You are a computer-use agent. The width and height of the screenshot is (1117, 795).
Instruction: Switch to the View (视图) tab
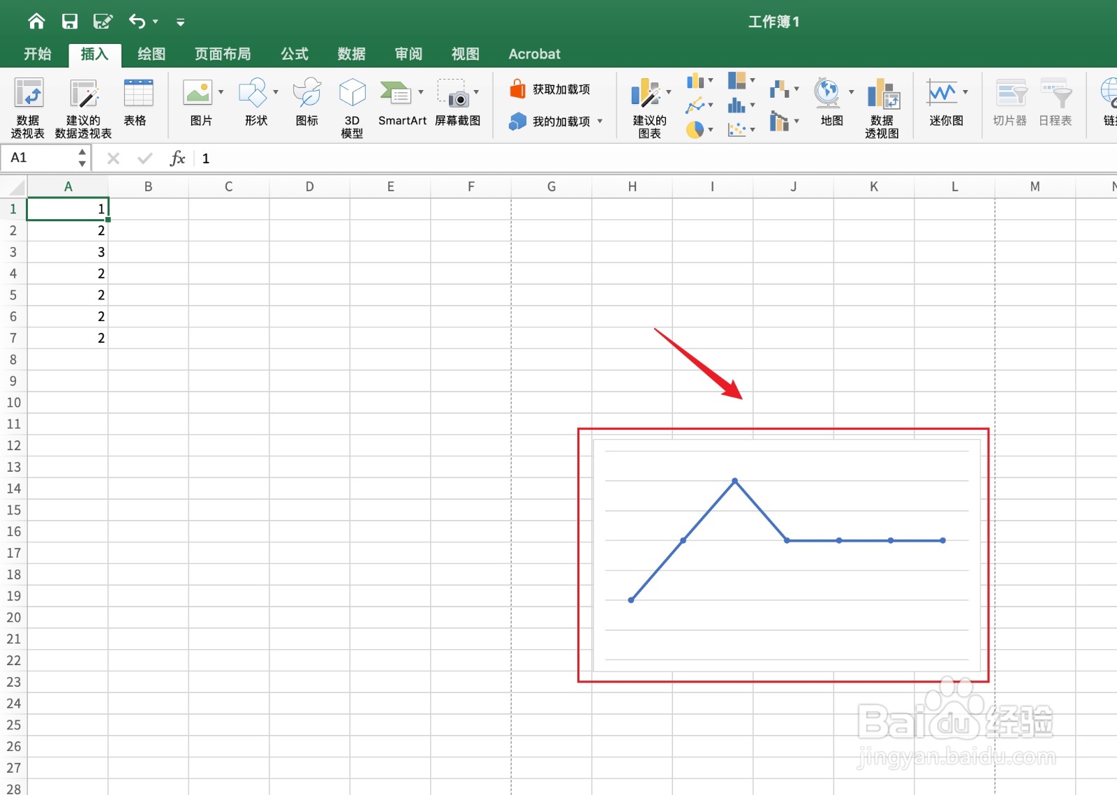point(466,54)
